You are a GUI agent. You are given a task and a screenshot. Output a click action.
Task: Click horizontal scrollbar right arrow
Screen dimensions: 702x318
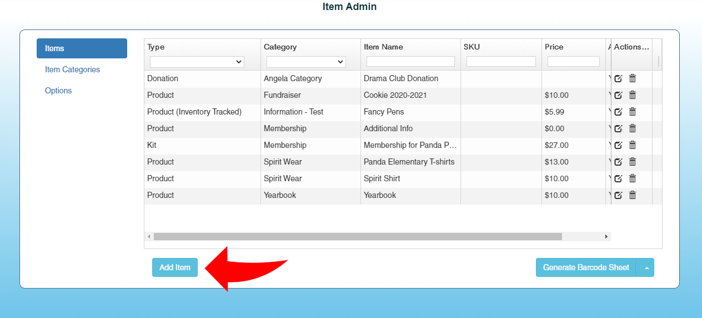pyautogui.click(x=606, y=237)
